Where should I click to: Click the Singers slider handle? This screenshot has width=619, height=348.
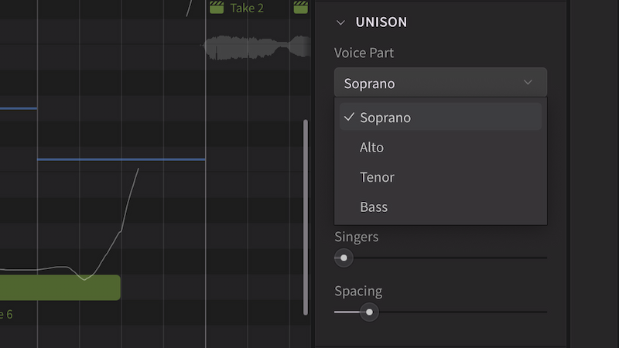[344, 258]
